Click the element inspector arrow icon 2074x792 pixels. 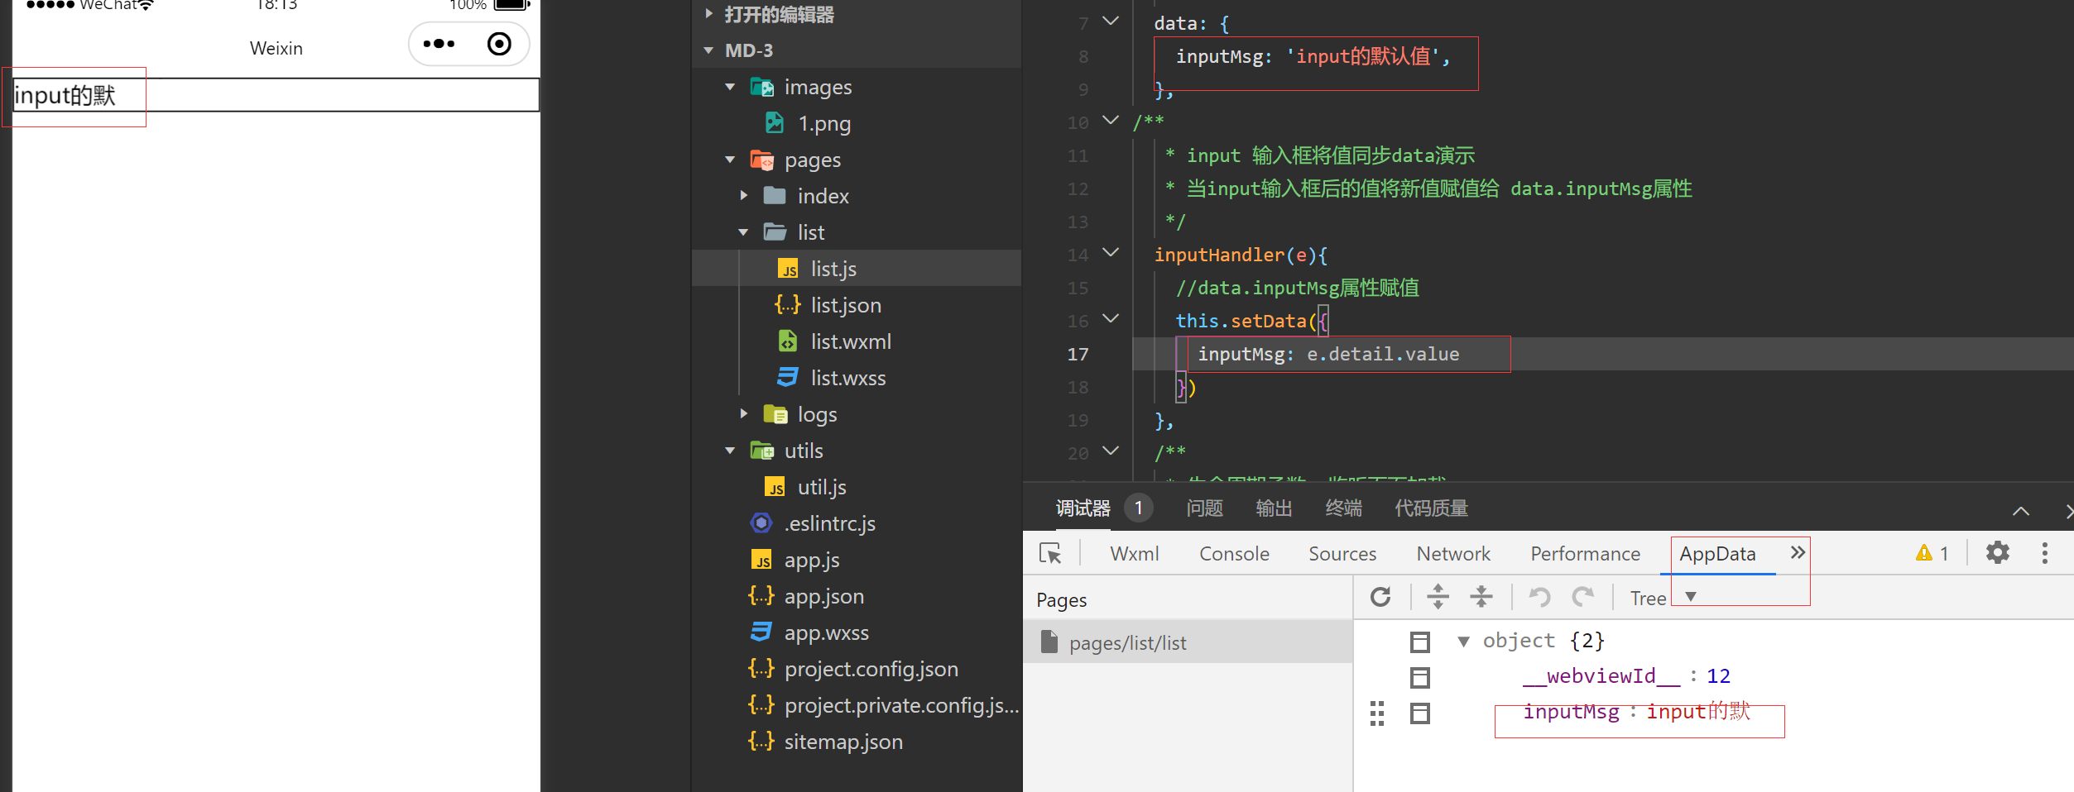[1050, 553]
